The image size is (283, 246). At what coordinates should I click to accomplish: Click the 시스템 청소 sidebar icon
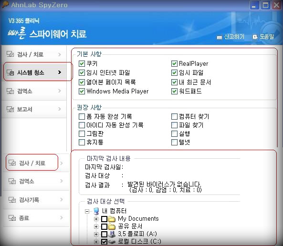tap(10, 72)
